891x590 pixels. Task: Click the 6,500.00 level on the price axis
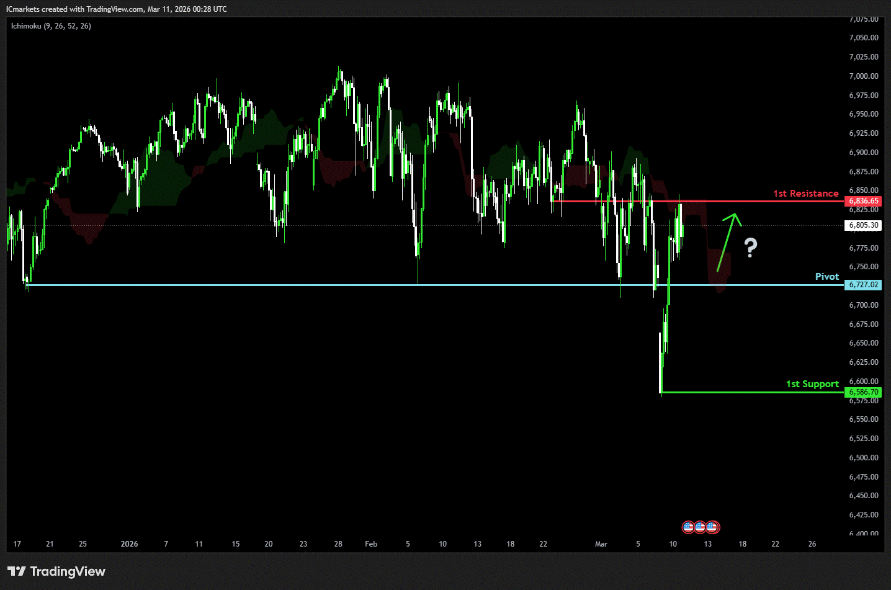pyautogui.click(x=863, y=458)
